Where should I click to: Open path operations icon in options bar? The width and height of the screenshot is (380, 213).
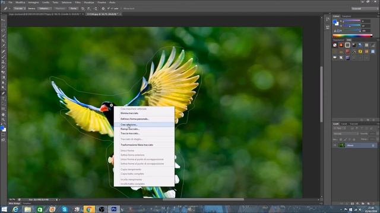tap(83, 8)
